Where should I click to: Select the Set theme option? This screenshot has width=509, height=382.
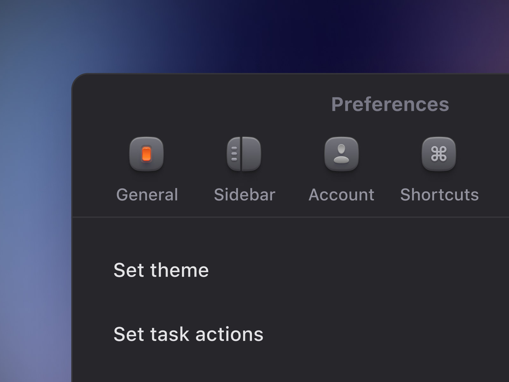pyautogui.click(x=161, y=270)
